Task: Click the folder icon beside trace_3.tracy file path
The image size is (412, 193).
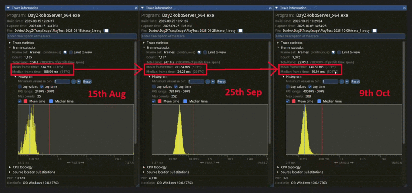Action: click(106, 31)
